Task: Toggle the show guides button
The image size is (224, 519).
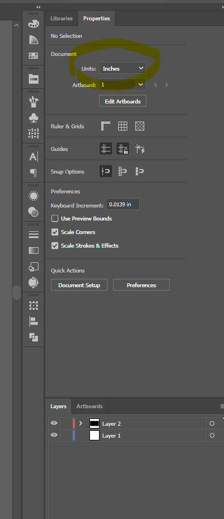Action: (x=105, y=149)
